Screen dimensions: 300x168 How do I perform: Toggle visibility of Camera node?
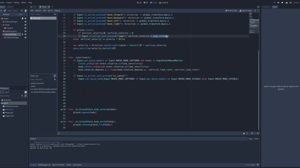[25, 28]
